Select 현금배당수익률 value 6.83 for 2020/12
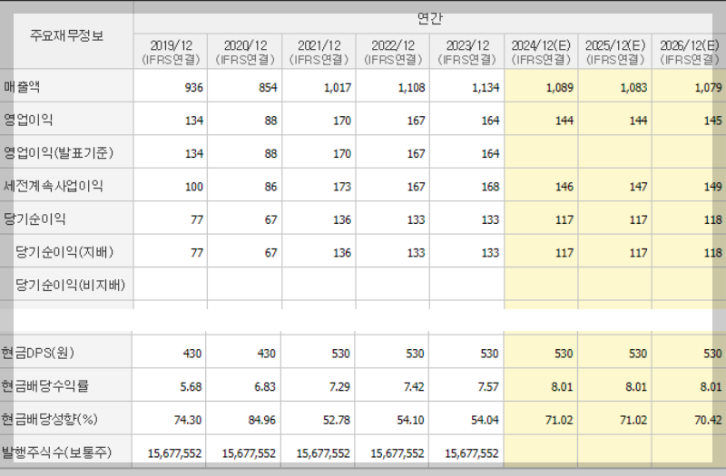 (265, 387)
